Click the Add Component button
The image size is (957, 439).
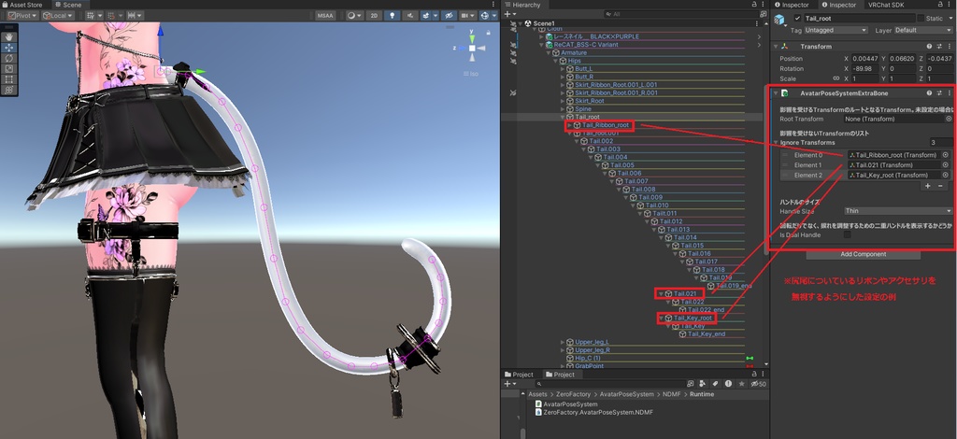pos(863,254)
